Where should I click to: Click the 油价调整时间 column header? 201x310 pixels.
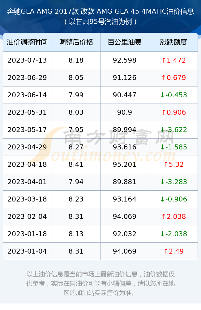tap(27, 42)
